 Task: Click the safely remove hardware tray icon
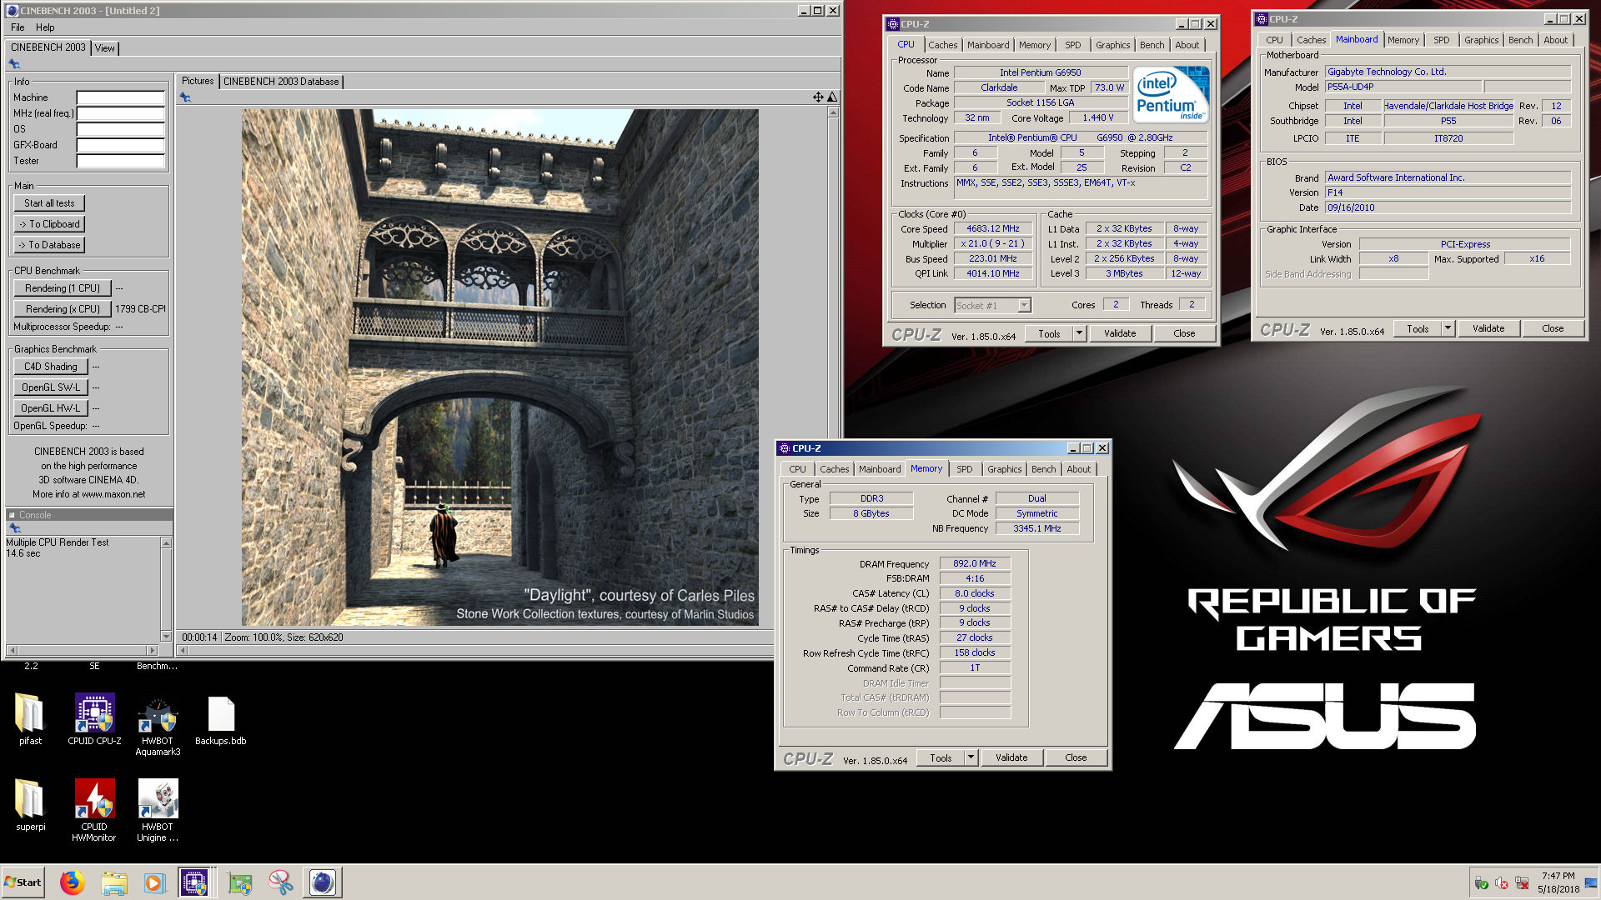point(1481,883)
